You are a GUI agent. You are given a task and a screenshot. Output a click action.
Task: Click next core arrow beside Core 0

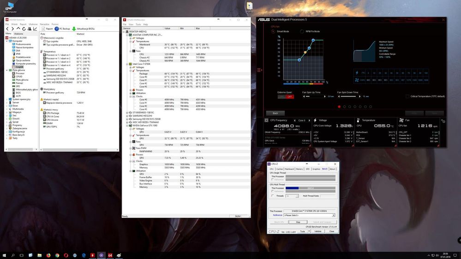(309, 120)
